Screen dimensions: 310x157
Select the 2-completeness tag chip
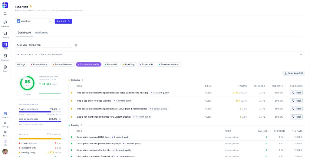point(63,64)
